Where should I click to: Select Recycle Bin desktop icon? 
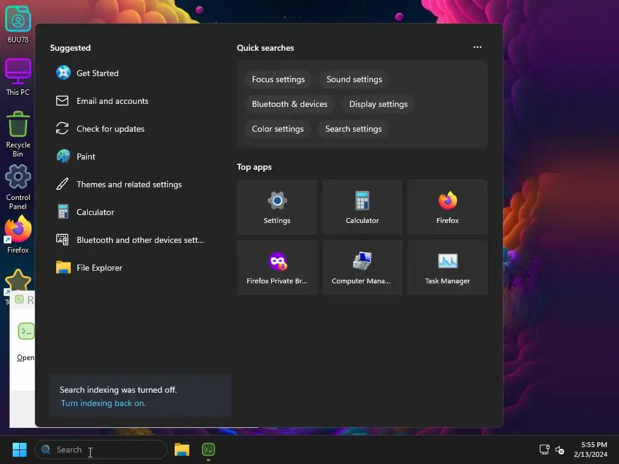(18, 134)
